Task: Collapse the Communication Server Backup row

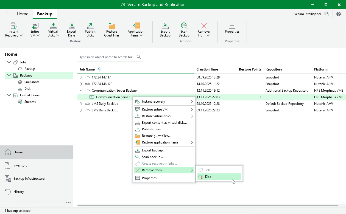Action: (81, 91)
